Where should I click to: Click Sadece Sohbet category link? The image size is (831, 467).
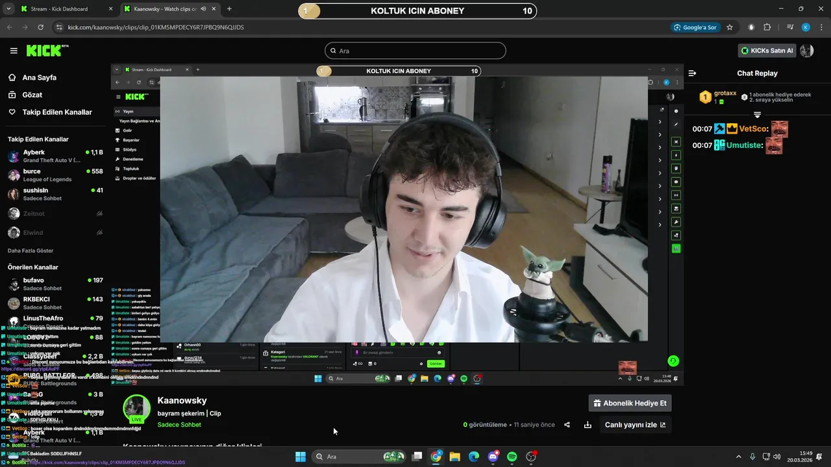(x=179, y=425)
